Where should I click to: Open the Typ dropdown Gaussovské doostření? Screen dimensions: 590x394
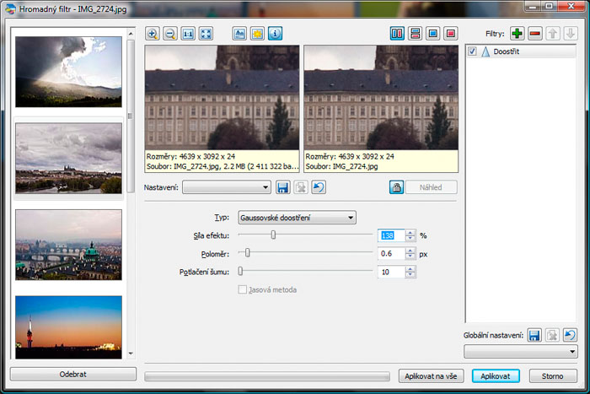pyautogui.click(x=297, y=218)
